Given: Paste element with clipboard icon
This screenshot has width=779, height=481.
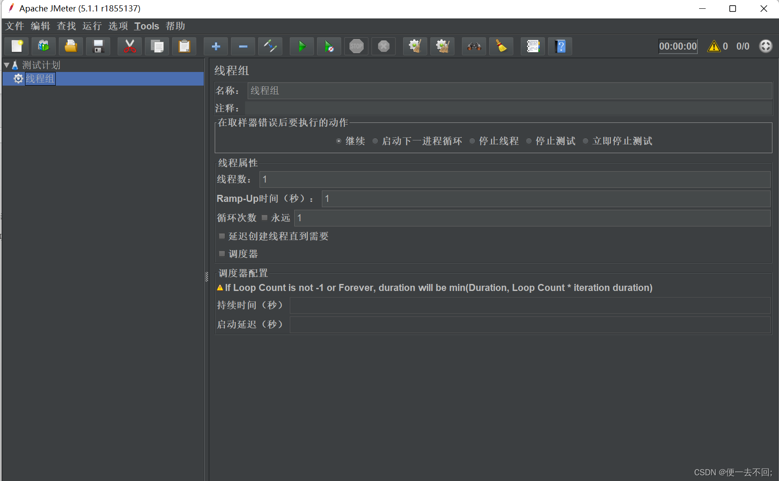Looking at the screenshot, I should (184, 46).
